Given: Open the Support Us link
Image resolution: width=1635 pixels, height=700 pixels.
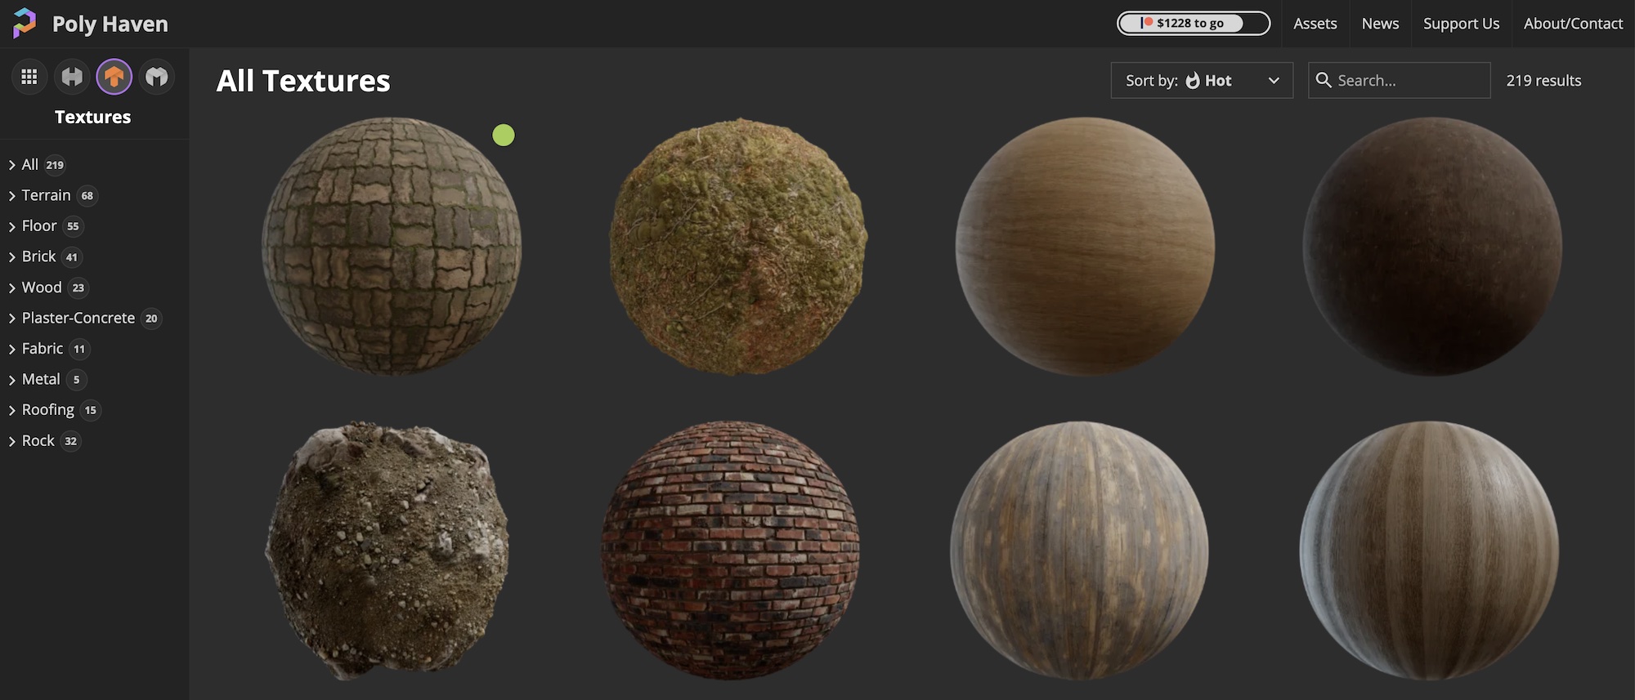Looking at the screenshot, I should (x=1461, y=24).
